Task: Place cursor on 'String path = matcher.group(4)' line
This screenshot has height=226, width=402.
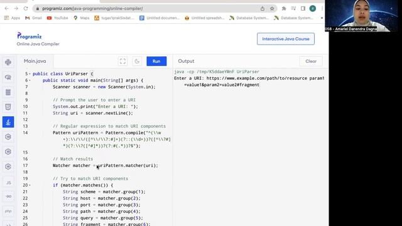Action: 102,212
